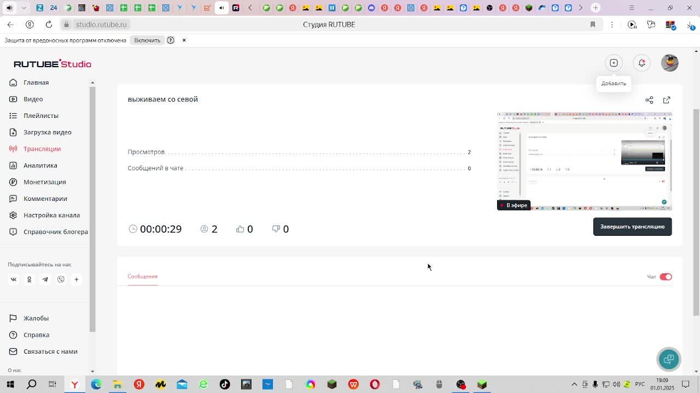
Task: Click the РУС language indicator
Action: point(640,384)
